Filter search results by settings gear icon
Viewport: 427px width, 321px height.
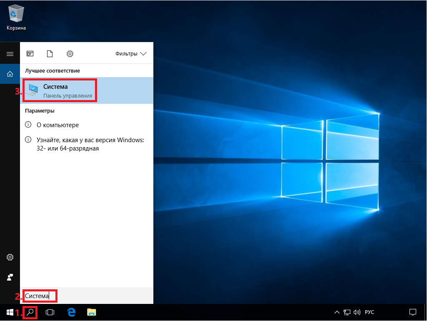click(70, 54)
